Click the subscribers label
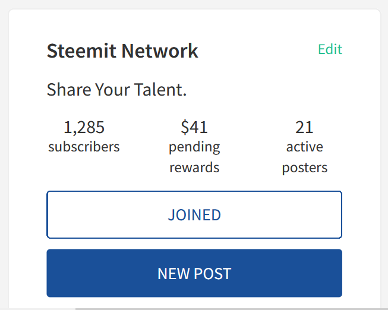 84,147
